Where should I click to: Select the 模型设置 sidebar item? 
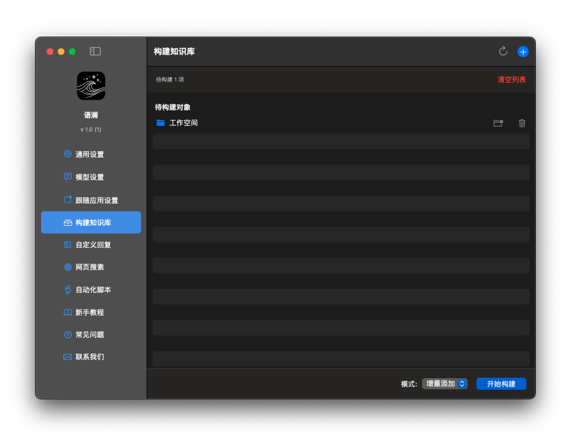point(91,177)
